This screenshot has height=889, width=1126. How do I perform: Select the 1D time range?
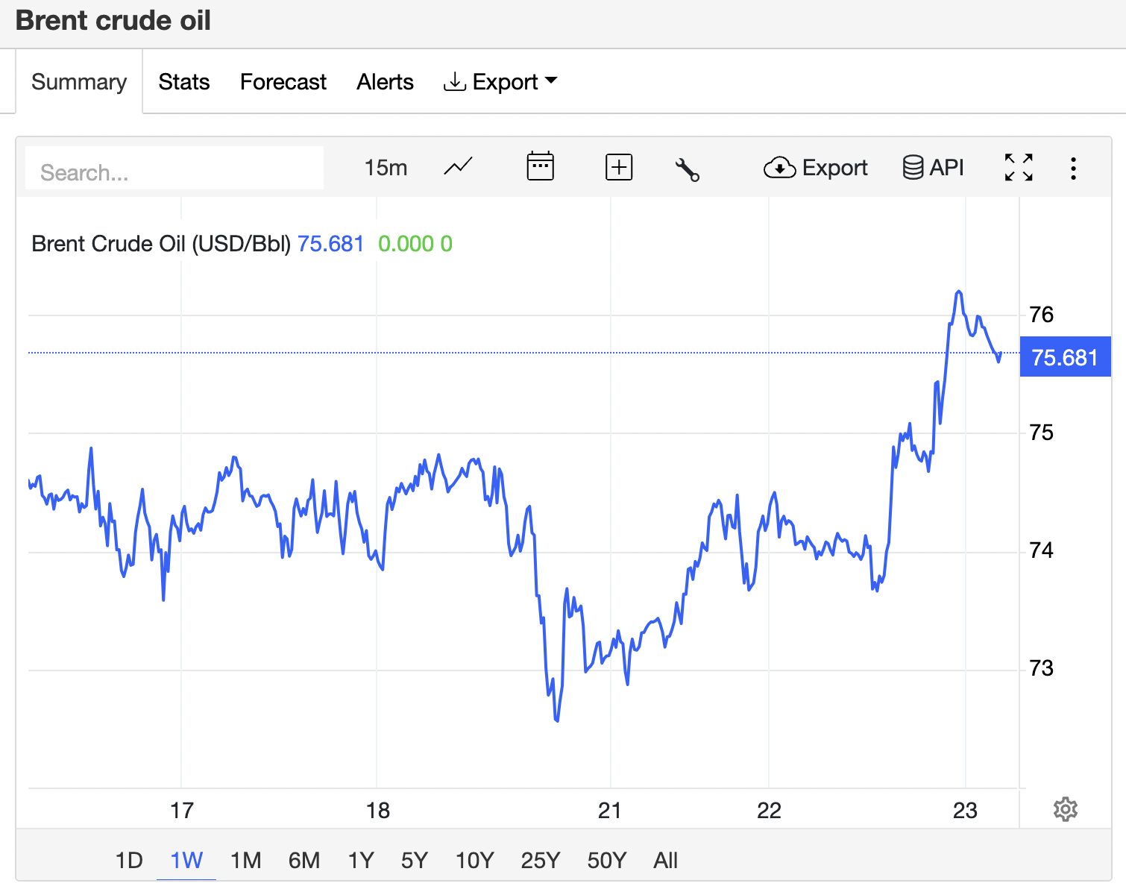tap(129, 860)
